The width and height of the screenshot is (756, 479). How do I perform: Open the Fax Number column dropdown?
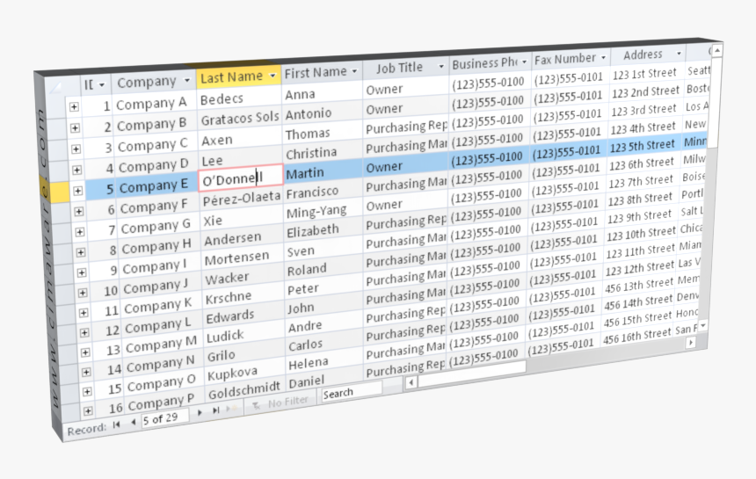[603, 58]
